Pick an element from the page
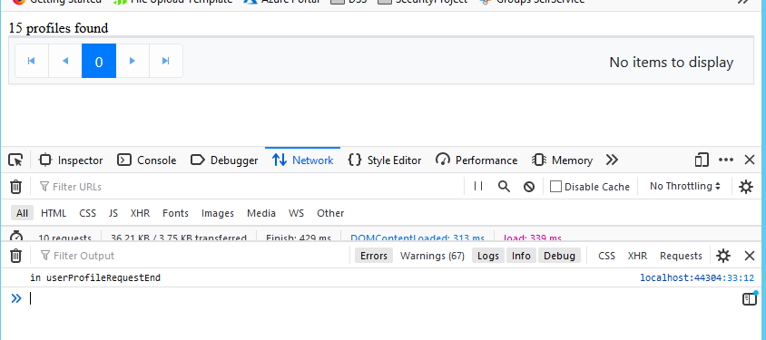This screenshot has width=766, height=340. click(x=15, y=160)
